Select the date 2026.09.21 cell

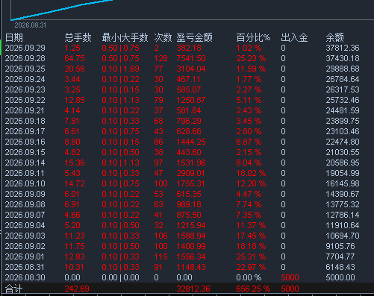[25, 110]
